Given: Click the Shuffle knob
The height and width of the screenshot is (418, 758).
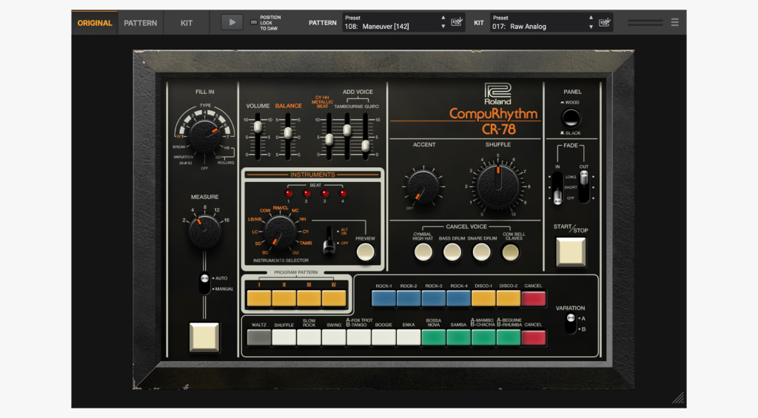Looking at the screenshot, I should click(498, 186).
